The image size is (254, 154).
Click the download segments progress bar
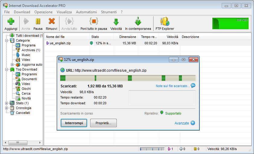(128, 78)
